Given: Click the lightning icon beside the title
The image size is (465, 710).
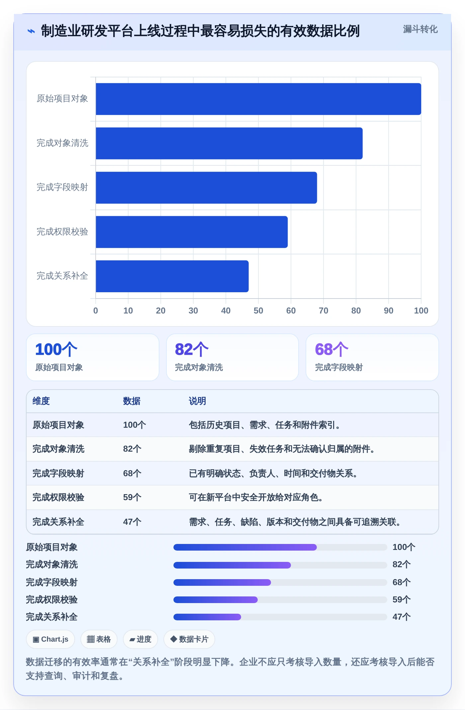Looking at the screenshot, I should [31, 31].
